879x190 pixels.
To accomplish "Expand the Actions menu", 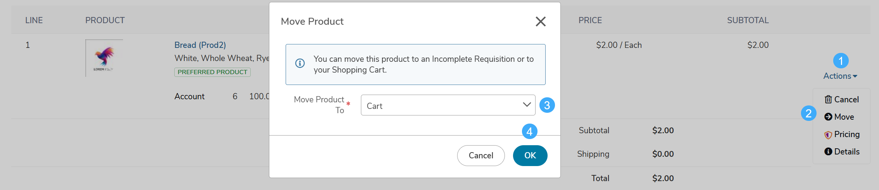I will [840, 76].
